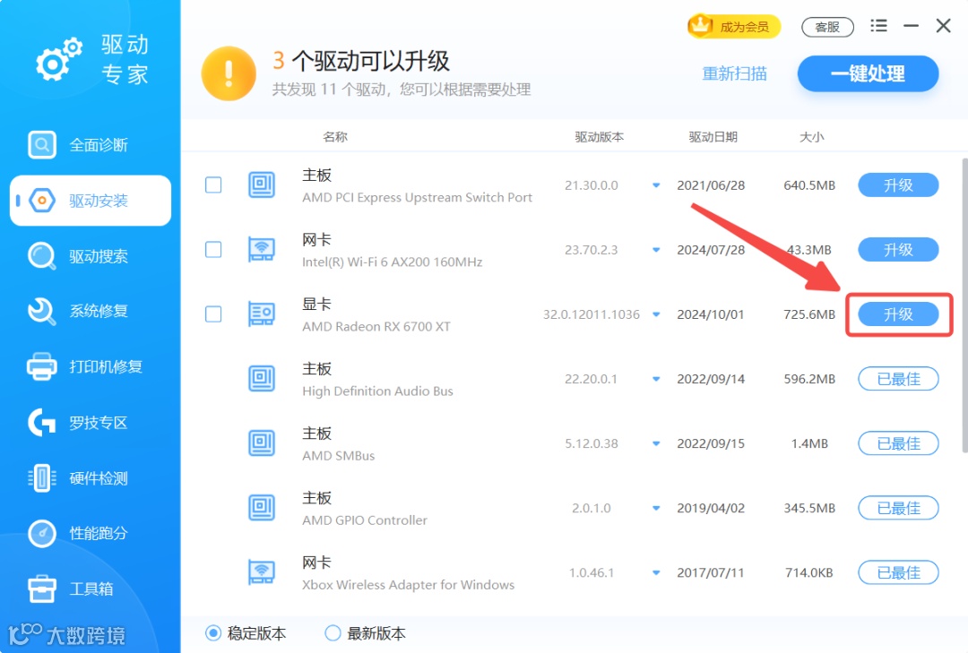Click network icon for Xbox Wireless Adapter
Screen dimensions: 968x653
[x=262, y=572]
